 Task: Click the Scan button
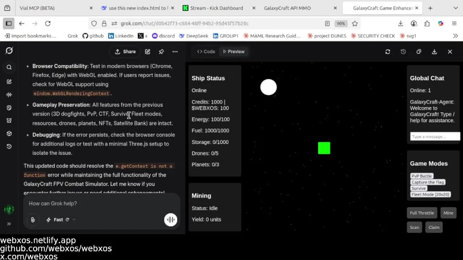tap(415, 227)
